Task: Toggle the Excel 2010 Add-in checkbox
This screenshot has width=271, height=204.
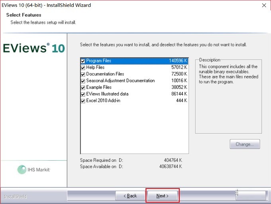Action: pyautogui.click(x=83, y=101)
